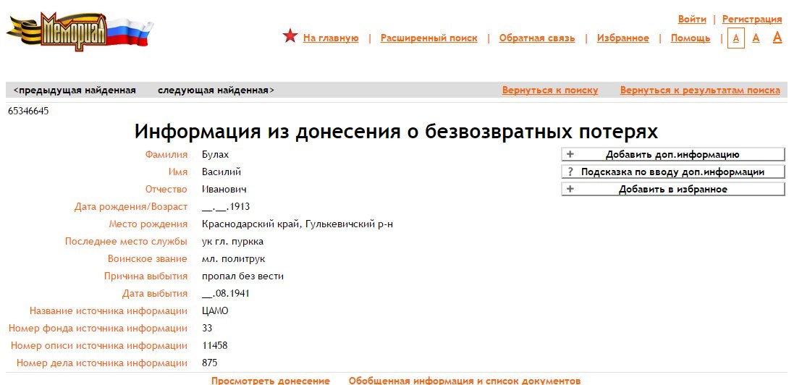
Task: Click value пропал без вести
Action: click(x=243, y=276)
